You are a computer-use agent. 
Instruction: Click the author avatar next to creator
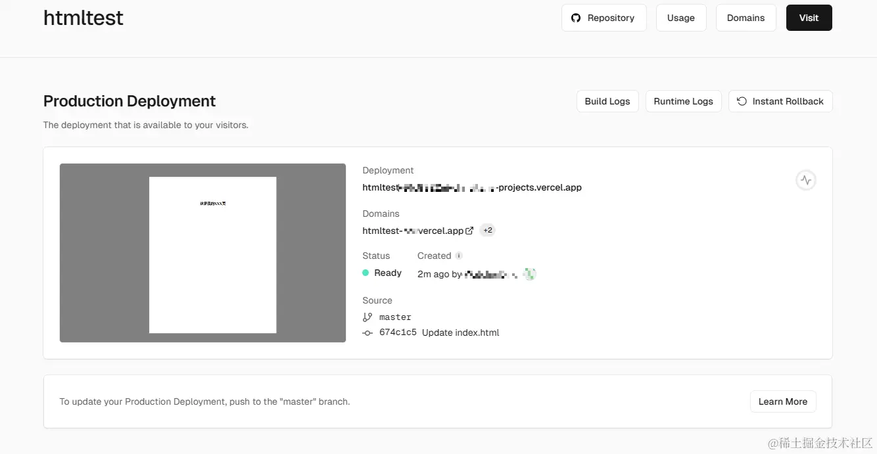[529, 274]
